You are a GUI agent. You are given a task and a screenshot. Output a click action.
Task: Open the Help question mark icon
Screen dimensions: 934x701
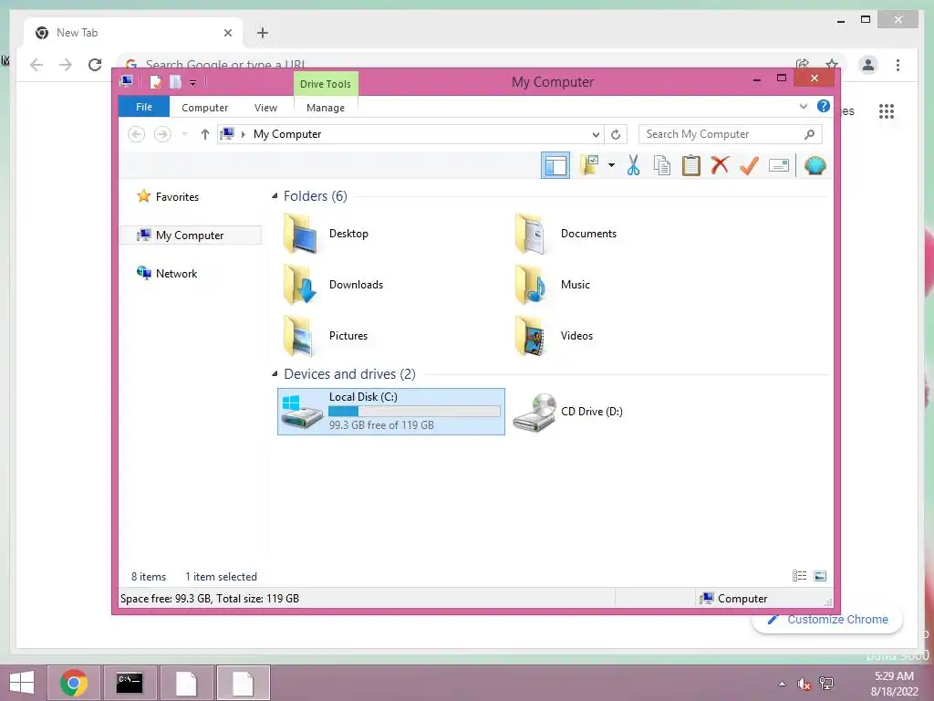pos(824,106)
